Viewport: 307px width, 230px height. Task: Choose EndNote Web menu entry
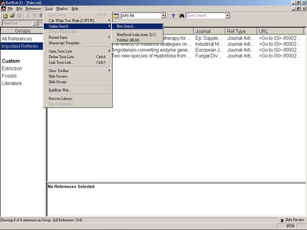pyautogui.click(x=78, y=90)
